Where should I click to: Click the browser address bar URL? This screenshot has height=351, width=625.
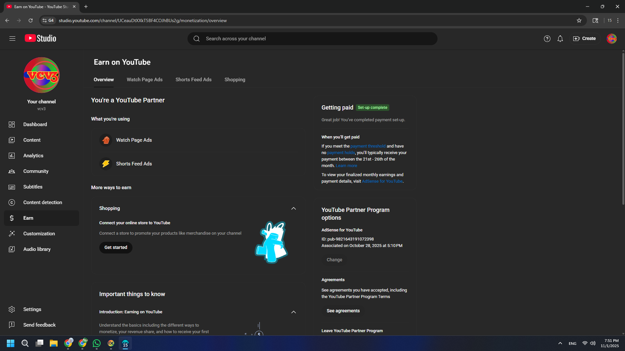(143, 21)
